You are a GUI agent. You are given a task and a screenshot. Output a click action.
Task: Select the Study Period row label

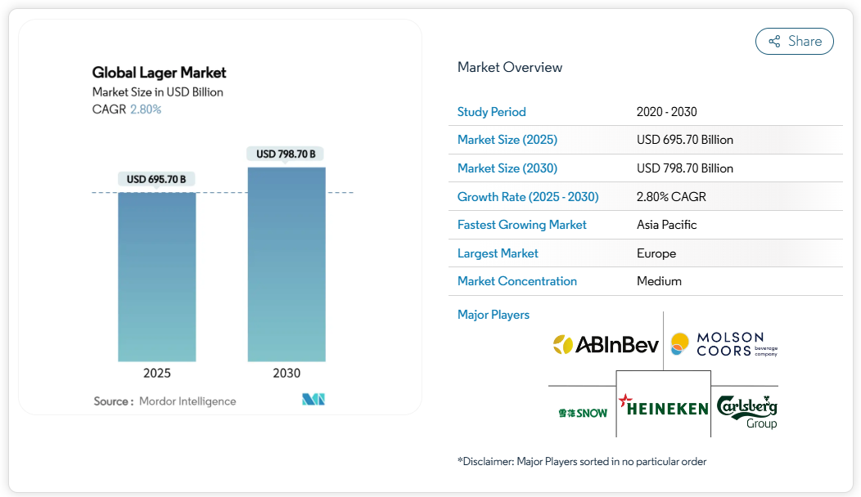click(491, 112)
